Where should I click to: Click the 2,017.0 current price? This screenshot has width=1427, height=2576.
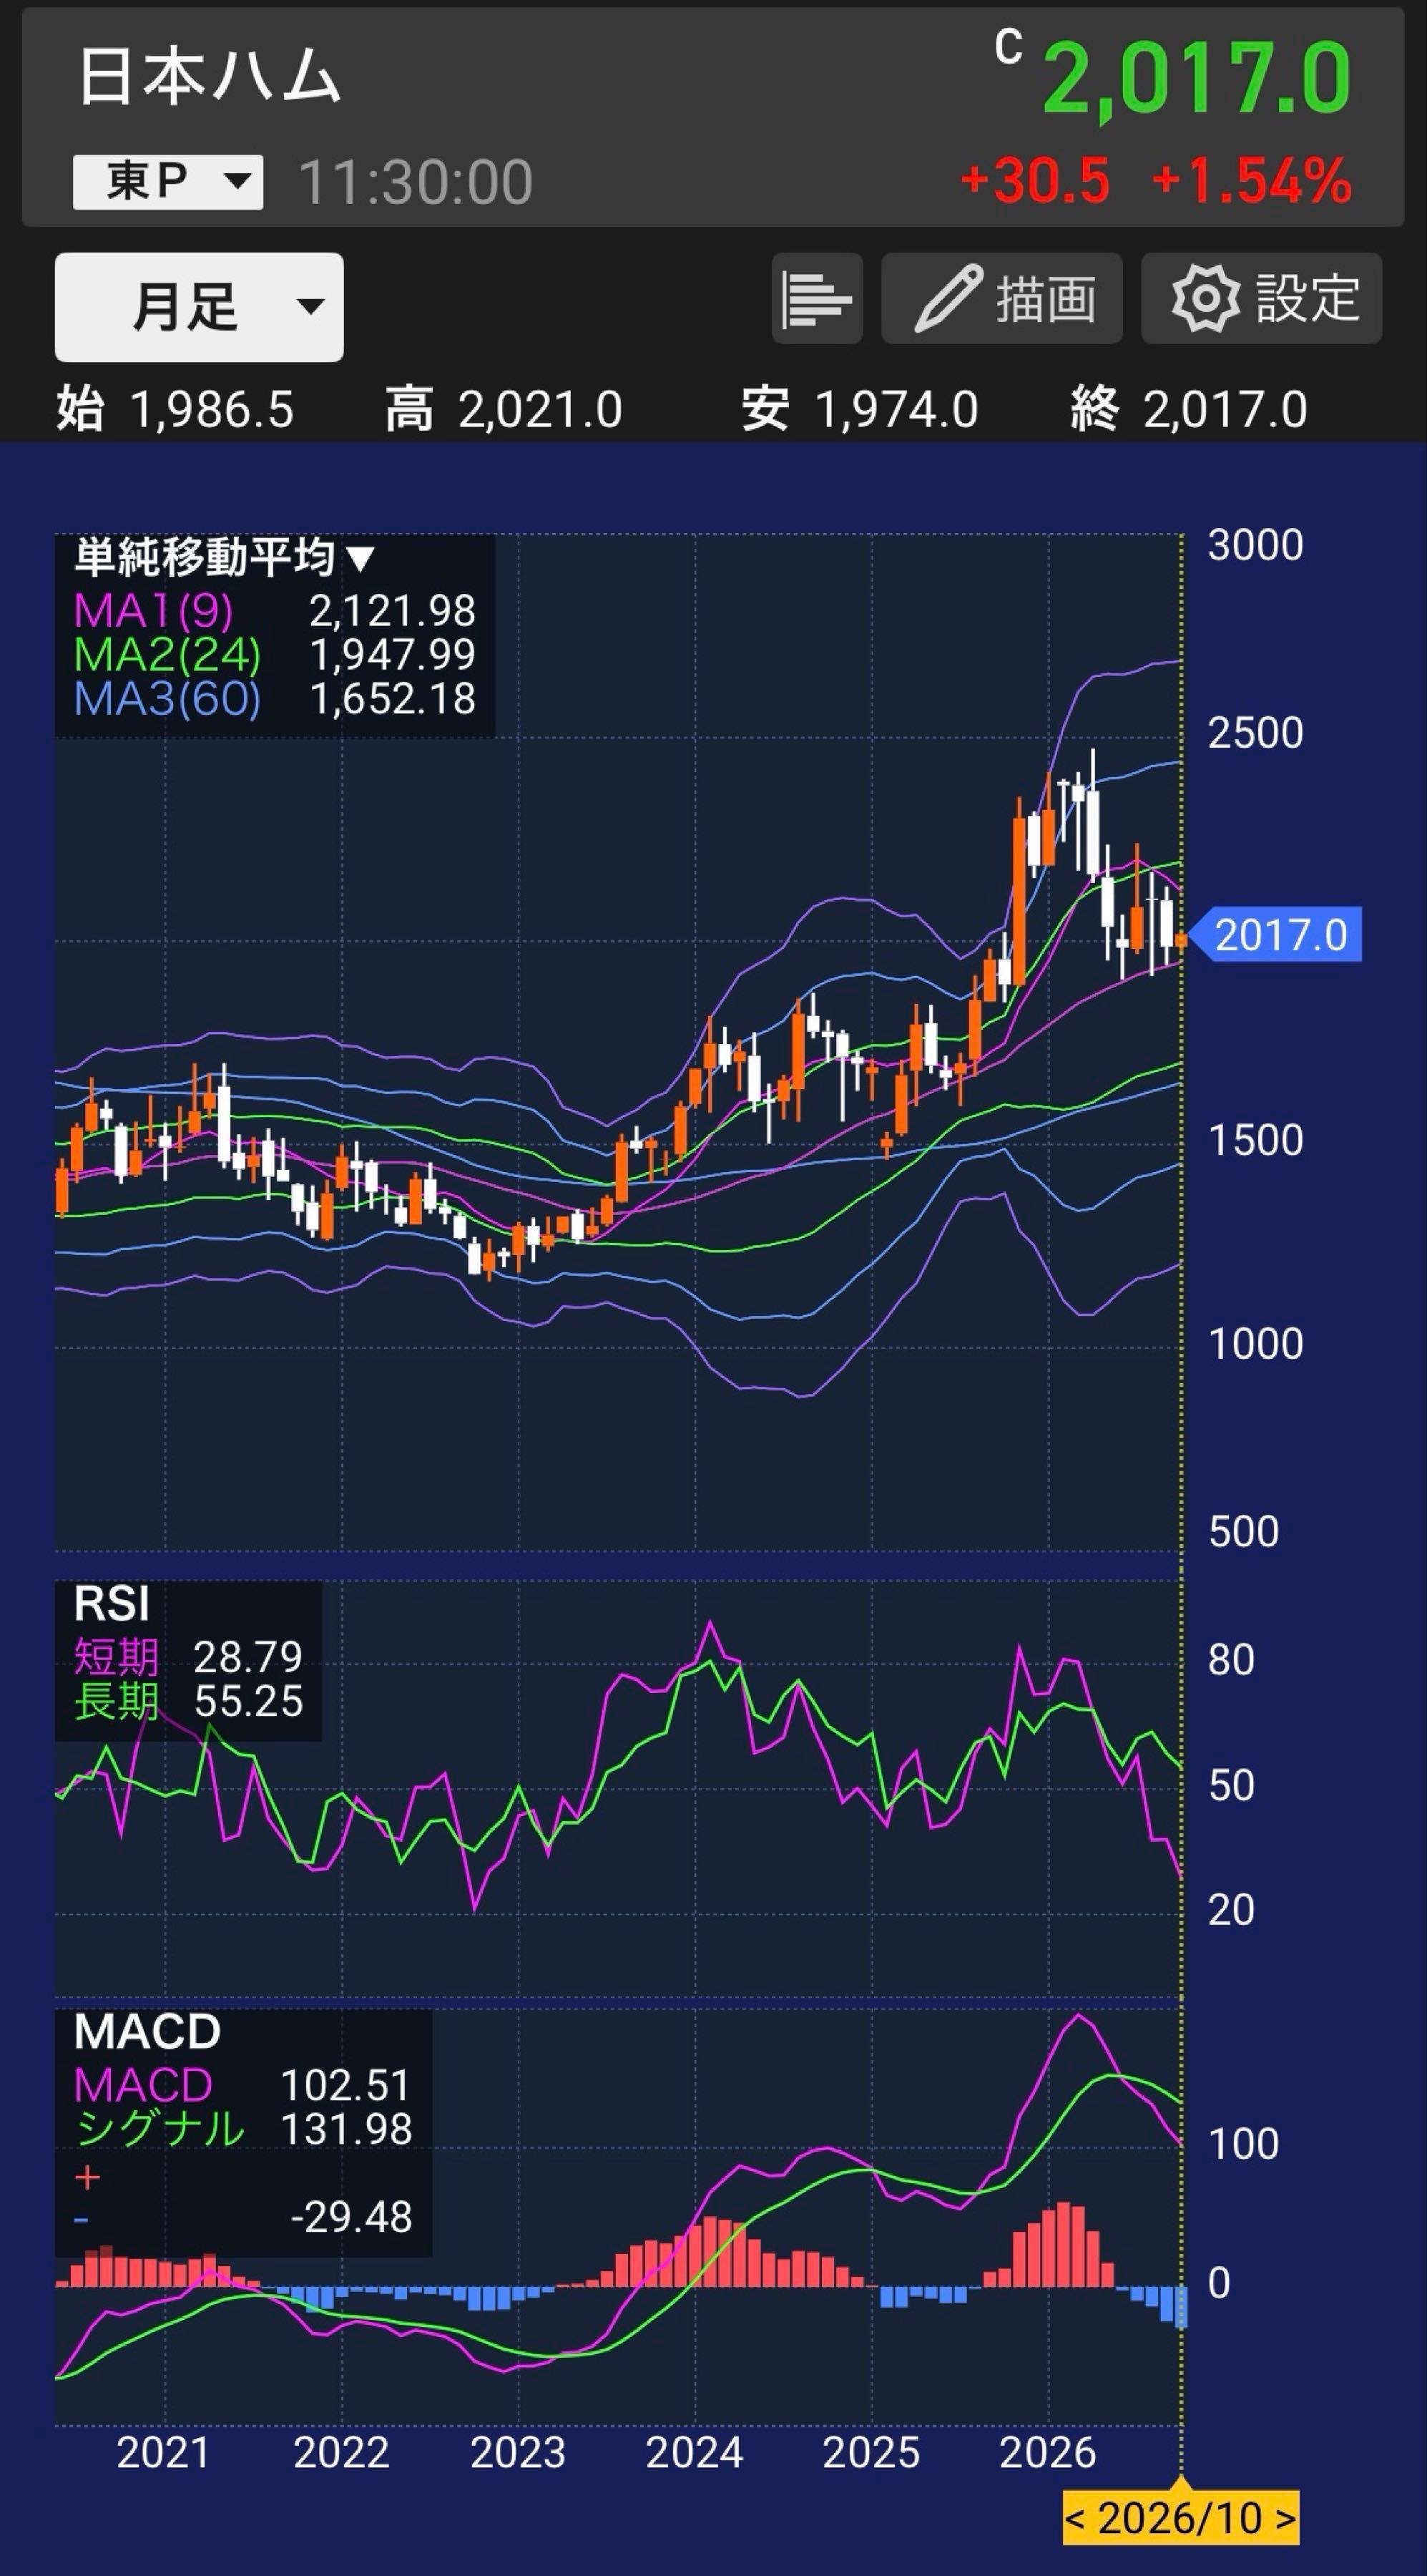tap(1197, 79)
